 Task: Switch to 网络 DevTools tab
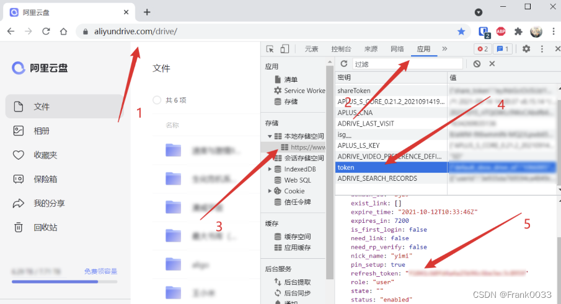[x=397, y=49]
